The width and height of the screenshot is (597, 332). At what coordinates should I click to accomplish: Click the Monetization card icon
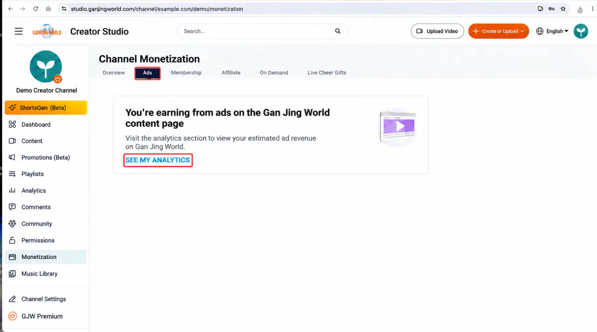tap(12, 257)
